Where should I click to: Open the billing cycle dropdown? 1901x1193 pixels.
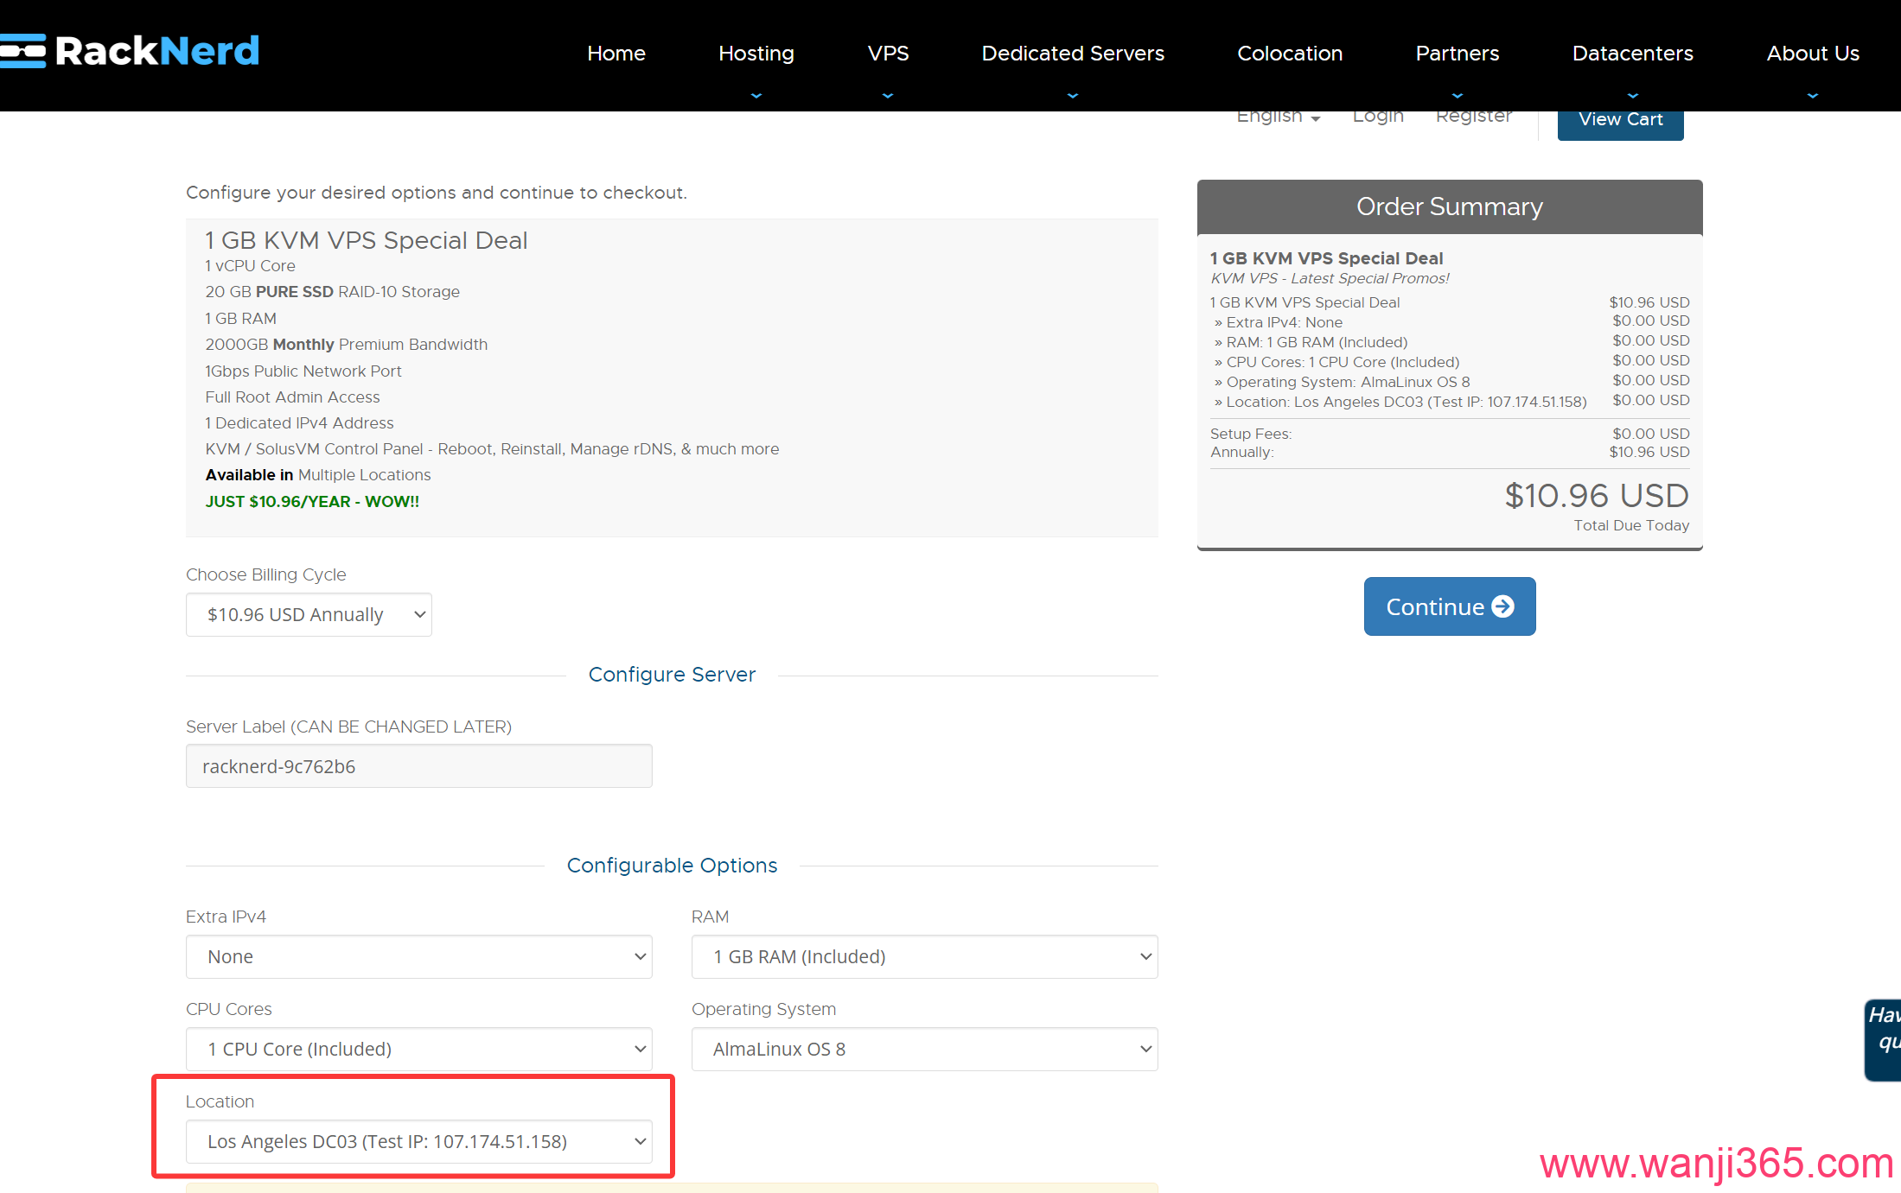point(309,614)
